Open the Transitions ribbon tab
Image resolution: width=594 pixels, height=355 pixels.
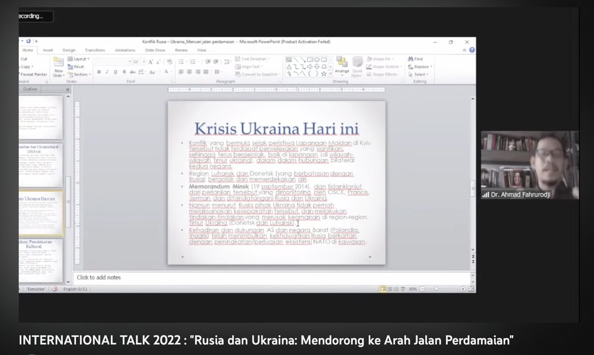coord(95,50)
